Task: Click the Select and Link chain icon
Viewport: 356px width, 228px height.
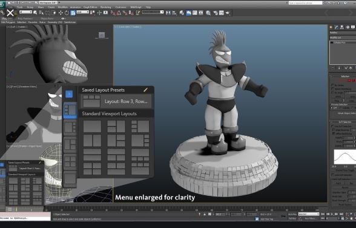Action: click(2, 13)
